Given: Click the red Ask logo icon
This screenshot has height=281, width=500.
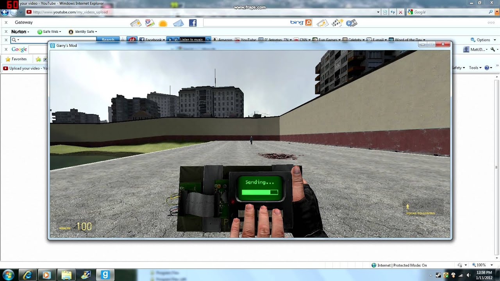Looking at the screenshot, I should [132, 39].
